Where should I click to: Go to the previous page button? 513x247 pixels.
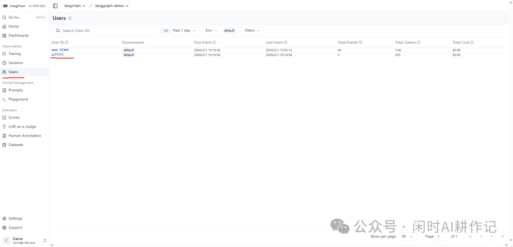point(481,236)
